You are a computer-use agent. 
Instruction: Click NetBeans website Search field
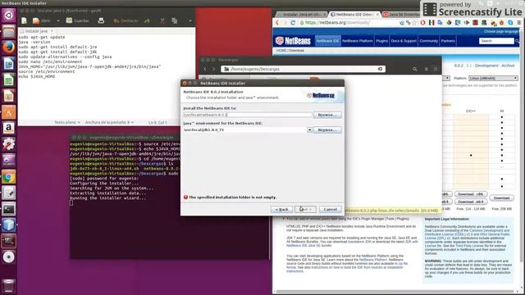click(x=496, y=41)
